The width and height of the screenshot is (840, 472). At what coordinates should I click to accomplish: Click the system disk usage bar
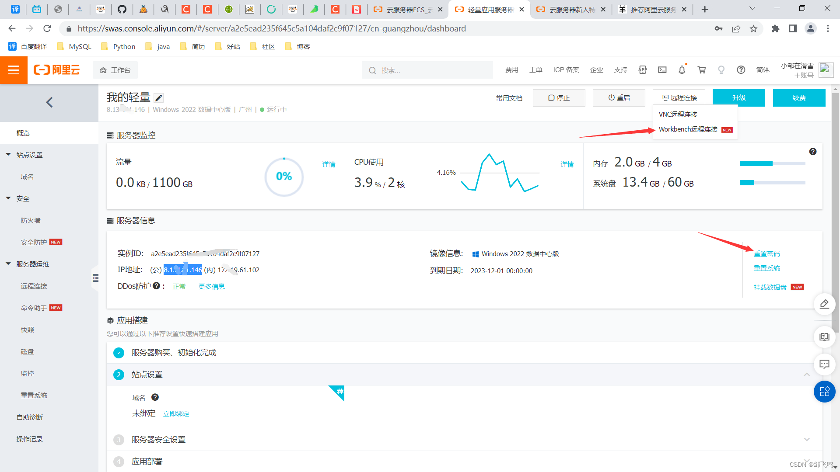(x=772, y=183)
